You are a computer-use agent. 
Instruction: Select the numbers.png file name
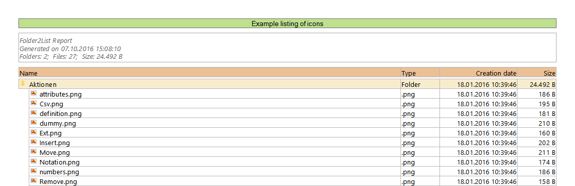click(x=59, y=172)
